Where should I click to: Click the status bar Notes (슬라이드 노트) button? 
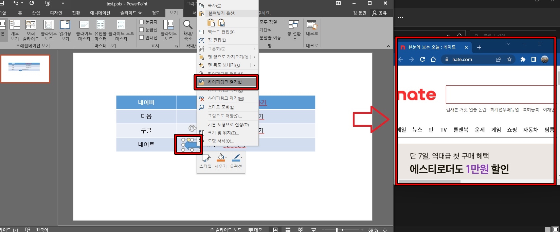tap(226, 230)
